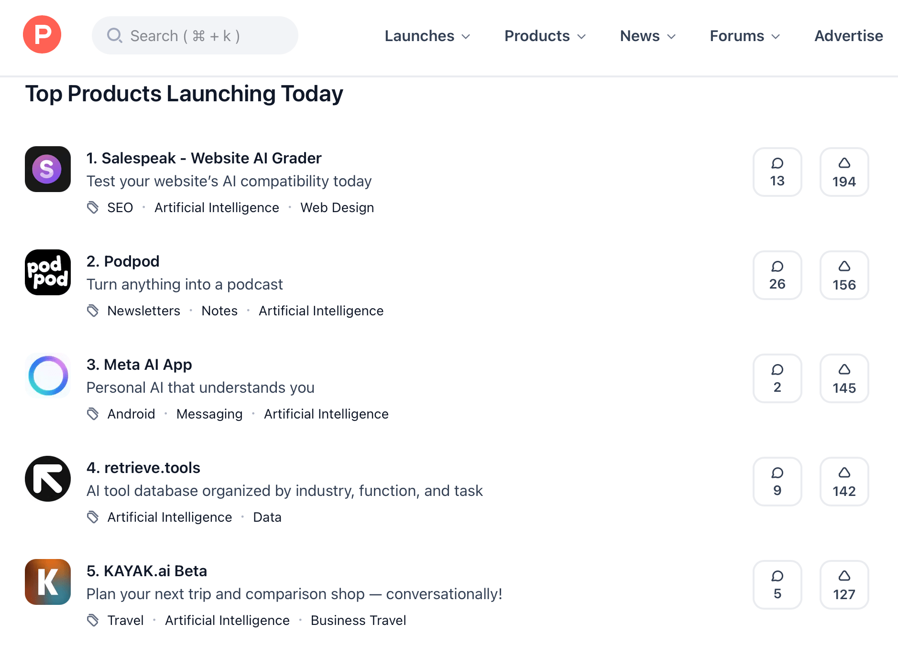This screenshot has height=645, width=898.
Task: Open Salespeak - Website AI Grader title
Action: [x=204, y=158]
